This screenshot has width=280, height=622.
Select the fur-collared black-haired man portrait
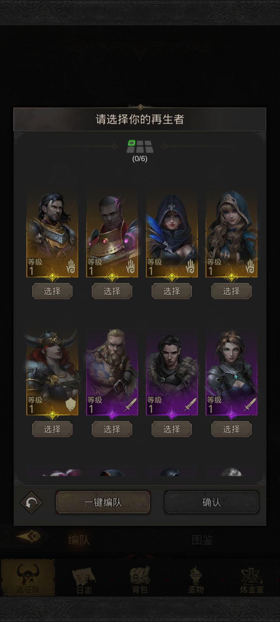171,372
